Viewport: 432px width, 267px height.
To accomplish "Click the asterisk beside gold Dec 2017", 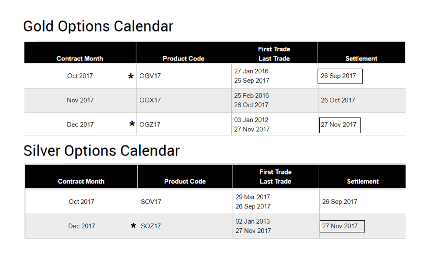I will tap(132, 125).
